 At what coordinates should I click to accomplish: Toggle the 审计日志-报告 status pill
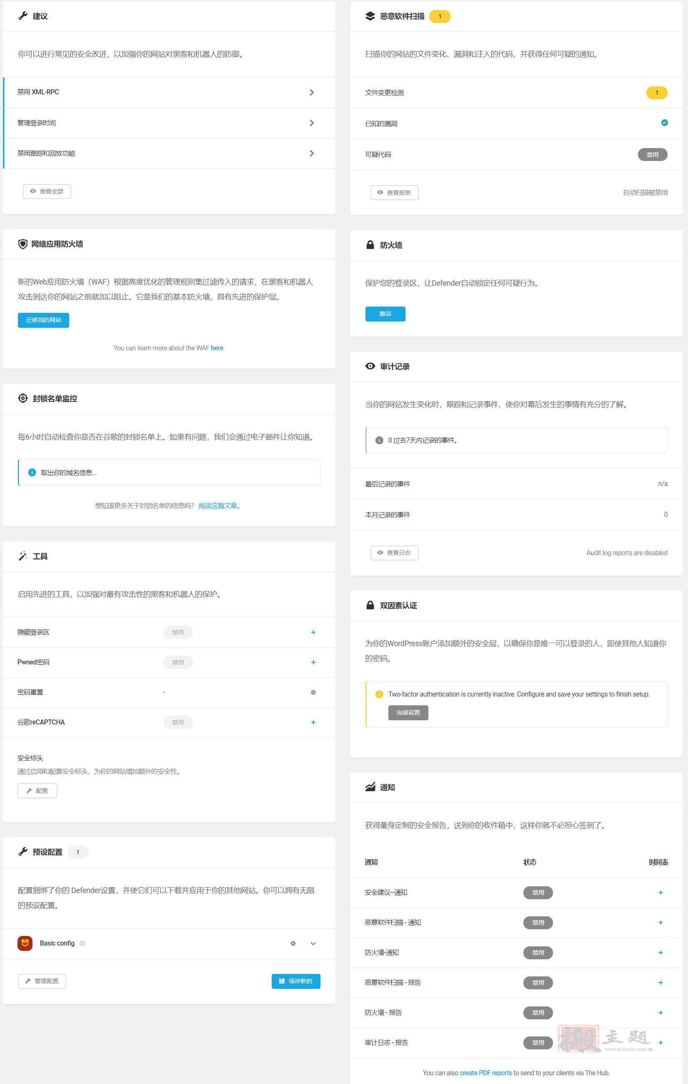[x=538, y=1043]
